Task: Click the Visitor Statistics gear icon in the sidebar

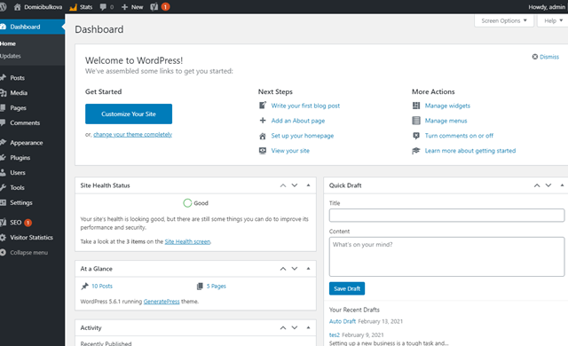Action: (4, 238)
